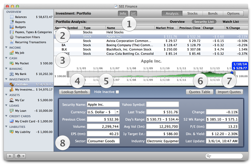
Task: Click the My Car asset icon
Action: [x=12, y=100]
